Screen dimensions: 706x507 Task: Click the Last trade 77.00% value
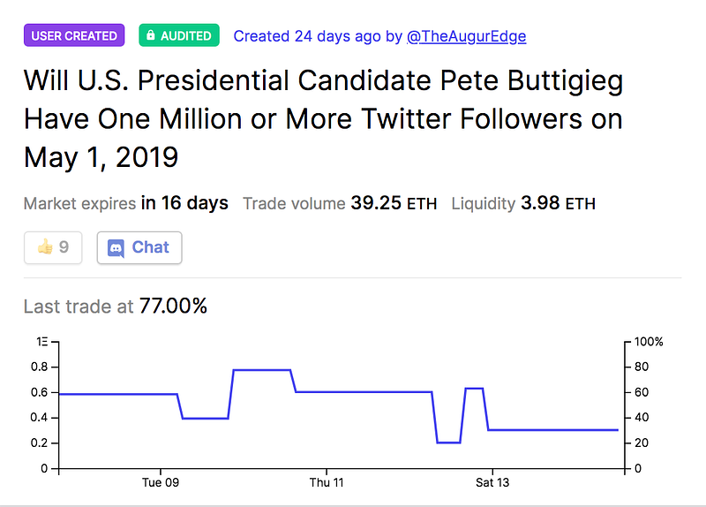[x=173, y=306]
